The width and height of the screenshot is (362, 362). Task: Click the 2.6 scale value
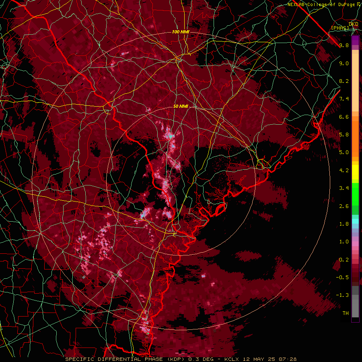[344, 206]
